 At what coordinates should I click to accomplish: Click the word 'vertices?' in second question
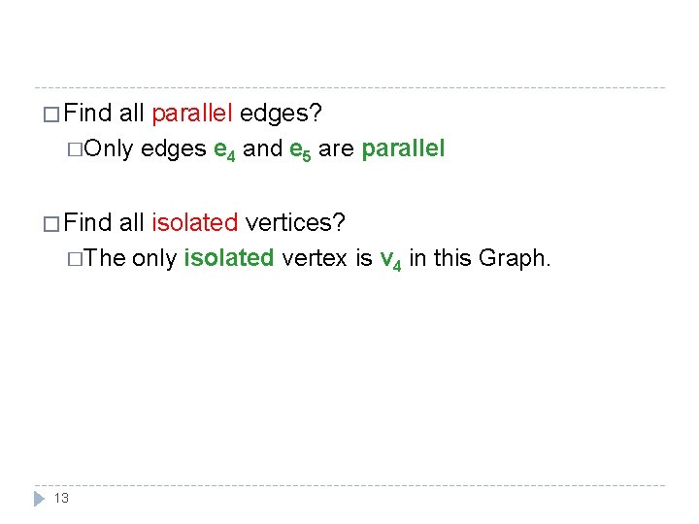[295, 222]
